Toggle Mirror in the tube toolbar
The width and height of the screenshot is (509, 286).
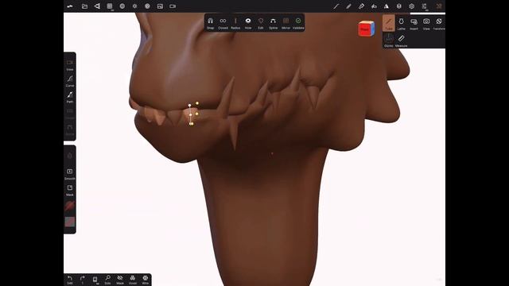286,23
